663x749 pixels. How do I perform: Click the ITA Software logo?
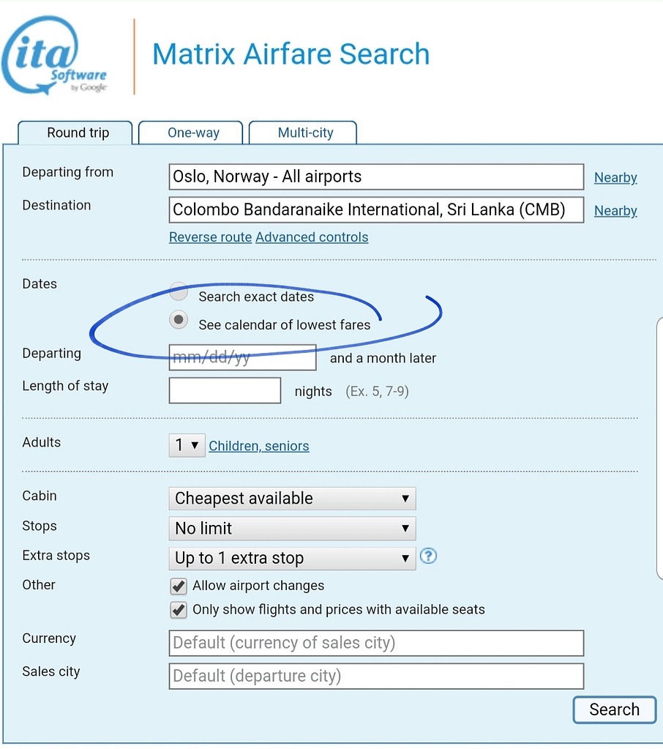click(55, 57)
